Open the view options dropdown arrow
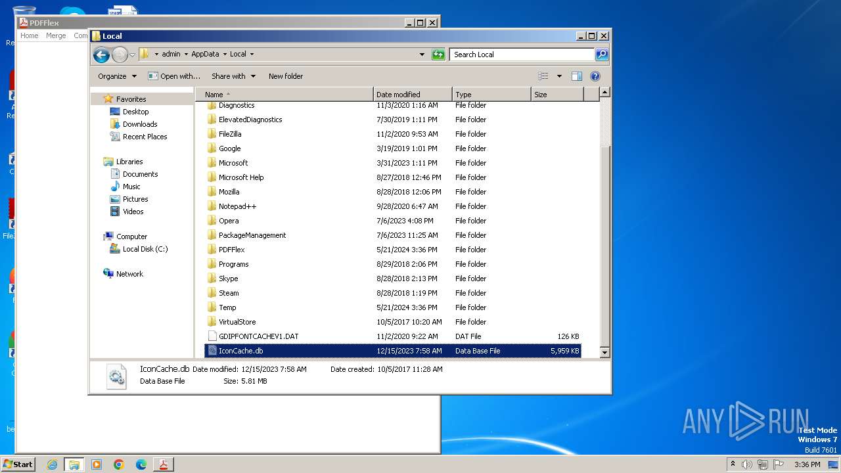The width and height of the screenshot is (841, 473). 559,76
